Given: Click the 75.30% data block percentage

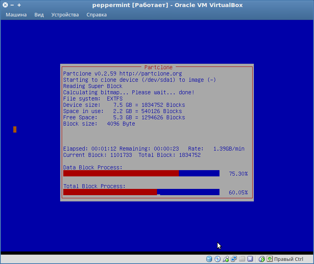Looking at the screenshot, I should tap(238, 174).
